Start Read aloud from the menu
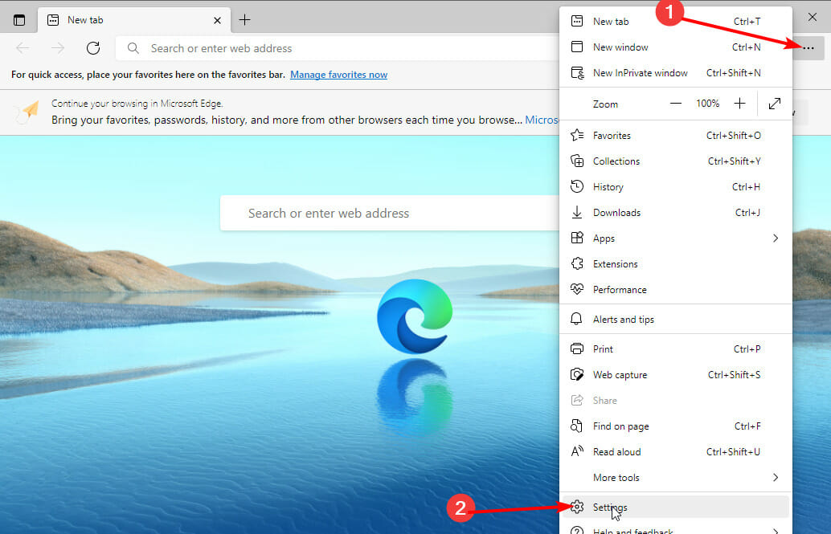Image resolution: width=831 pixels, height=534 pixels. coord(676,452)
